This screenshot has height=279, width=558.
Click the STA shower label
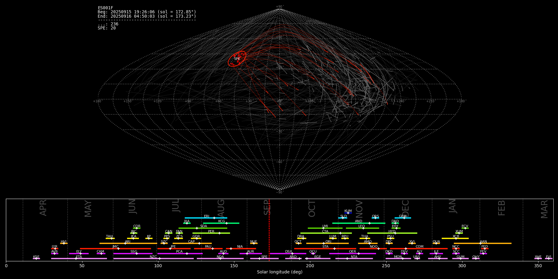(325, 247)
